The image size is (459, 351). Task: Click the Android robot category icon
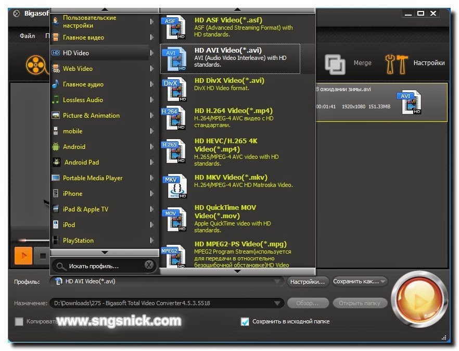click(x=56, y=146)
